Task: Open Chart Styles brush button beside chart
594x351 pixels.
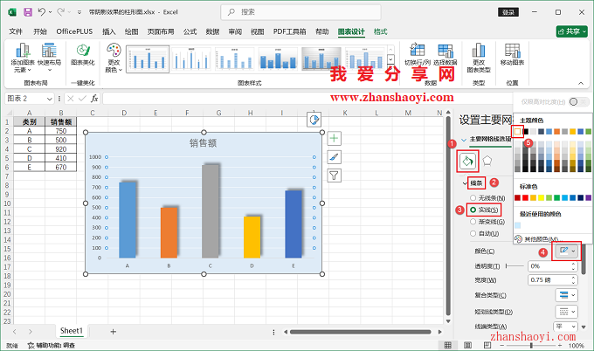Action: (x=334, y=157)
